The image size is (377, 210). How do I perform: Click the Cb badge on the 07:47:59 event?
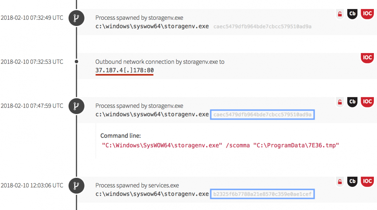[352, 102]
